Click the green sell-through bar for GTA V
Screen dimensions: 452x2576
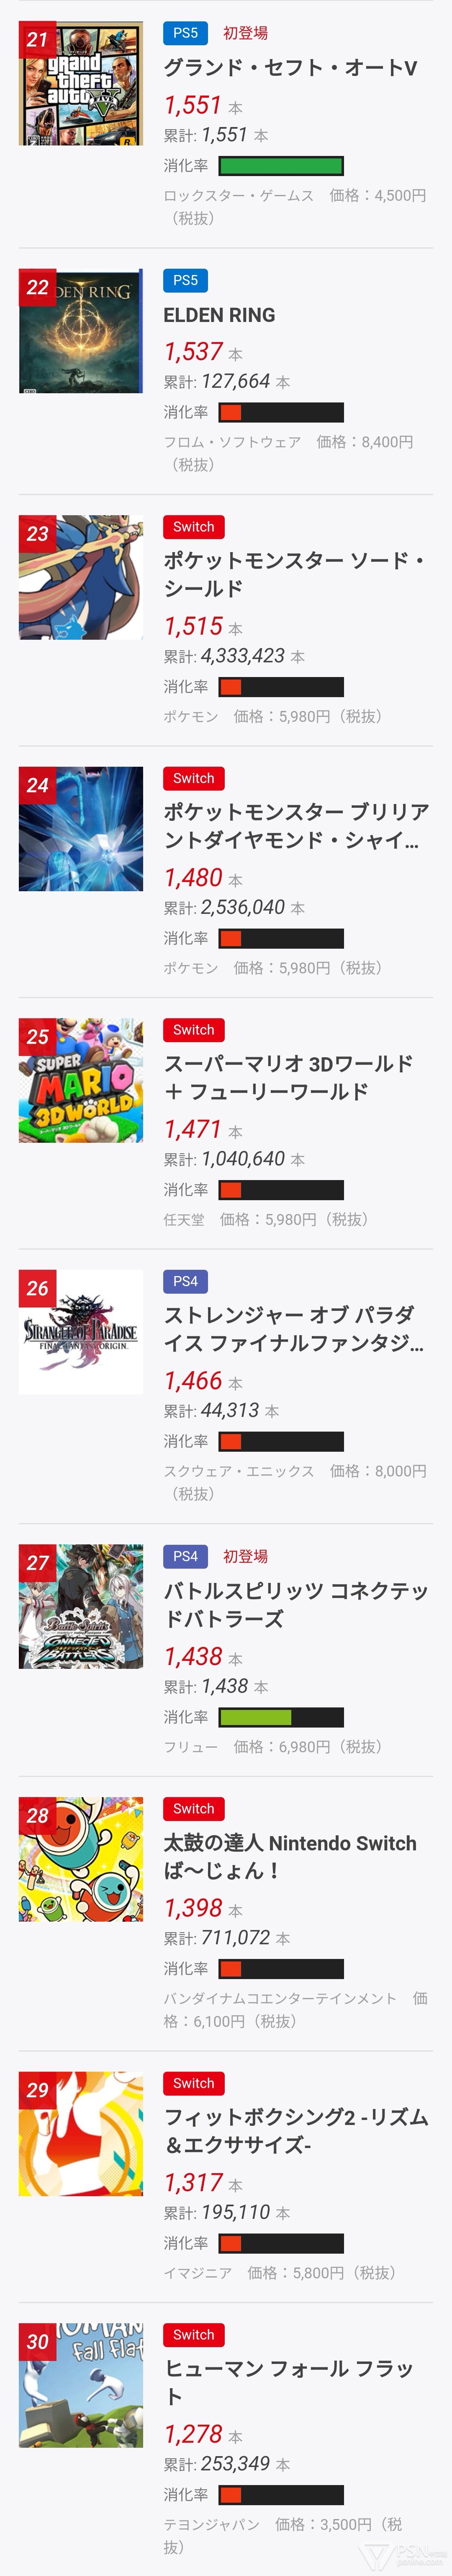coord(280,166)
